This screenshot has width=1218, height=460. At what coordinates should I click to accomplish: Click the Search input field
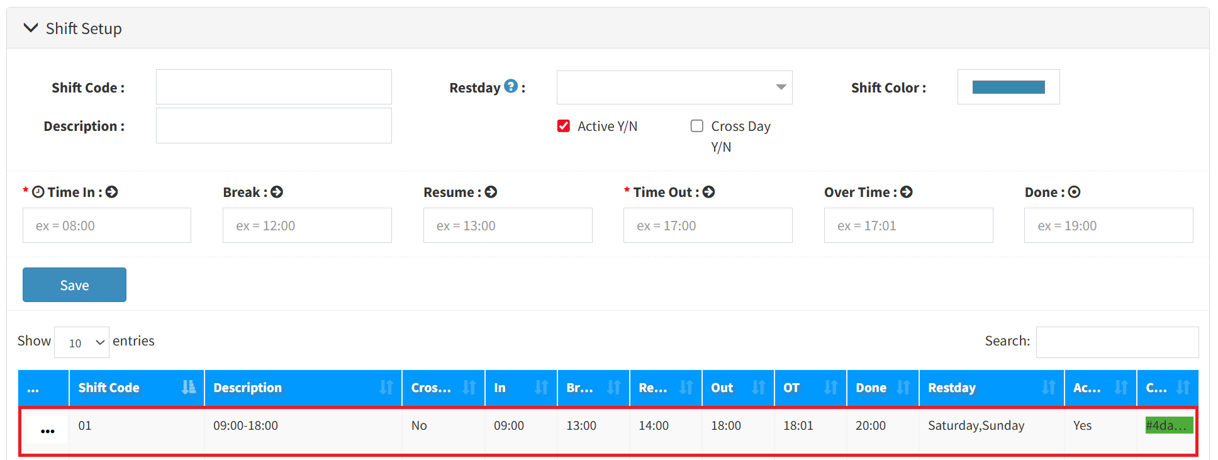[x=1117, y=342]
